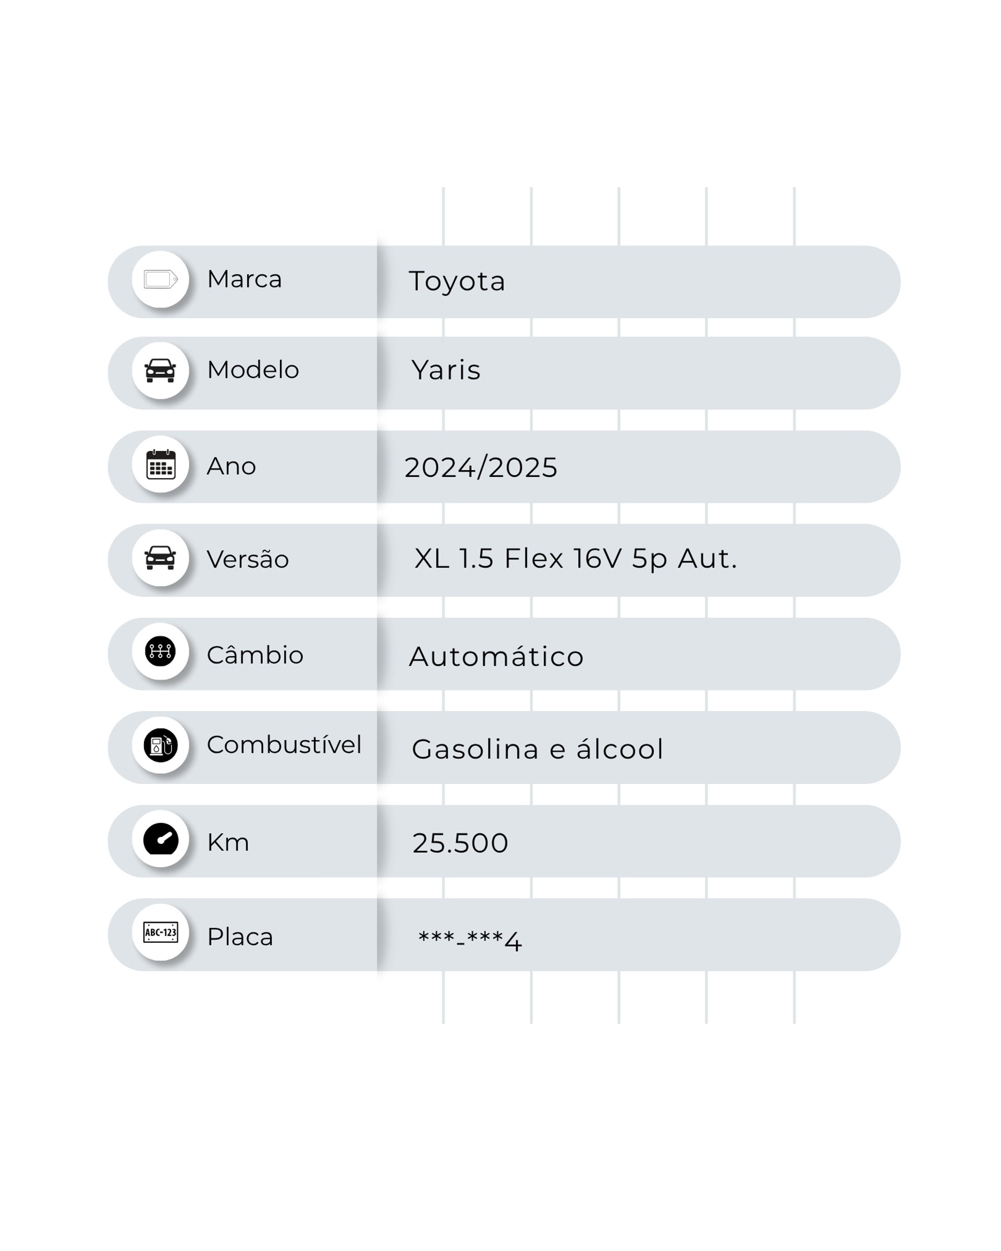Click the car icon beside Modelo
This screenshot has width=1001, height=1251.
[x=160, y=370]
